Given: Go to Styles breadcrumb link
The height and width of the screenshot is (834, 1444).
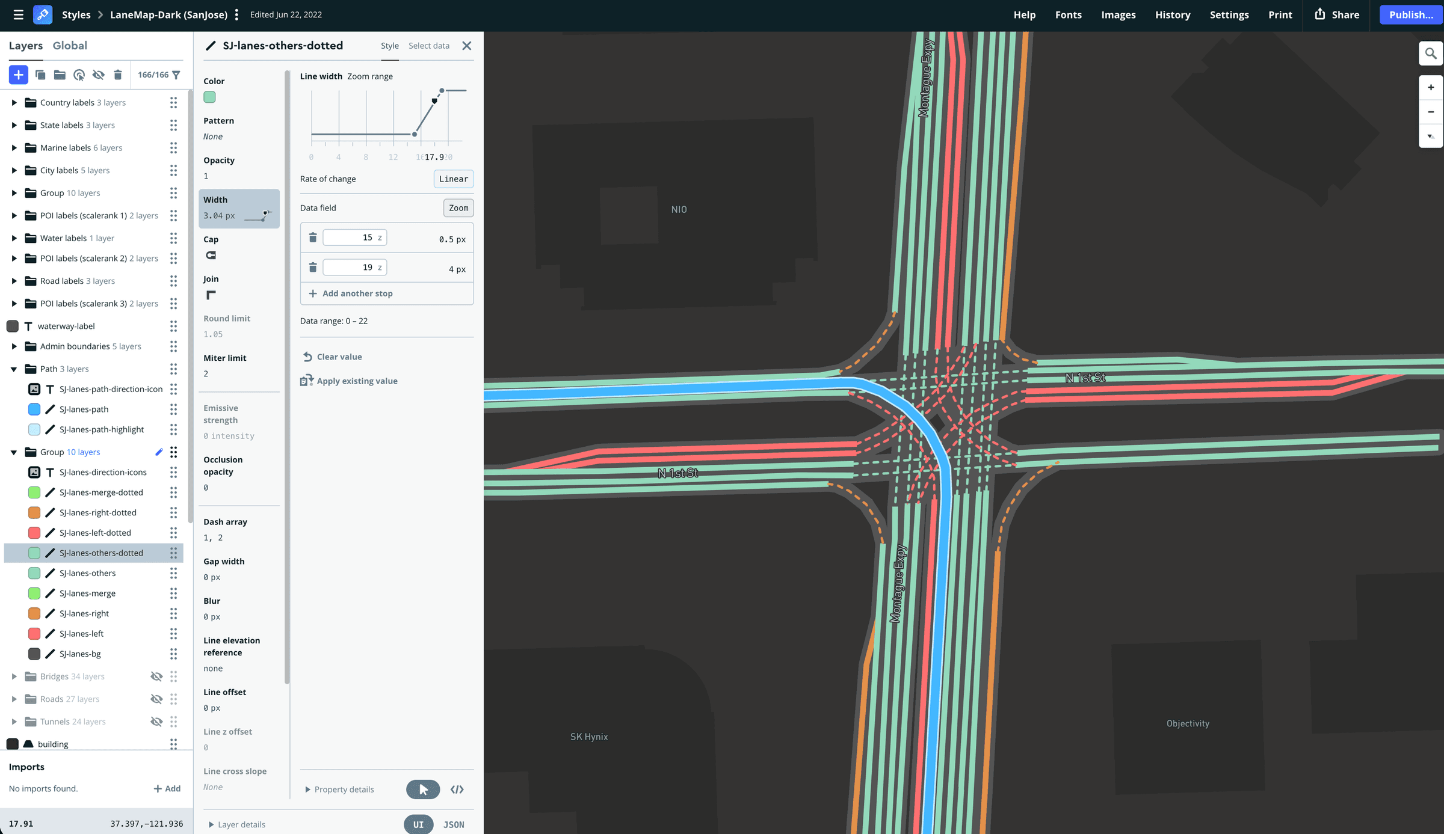Looking at the screenshot, I should click(76, 15).
